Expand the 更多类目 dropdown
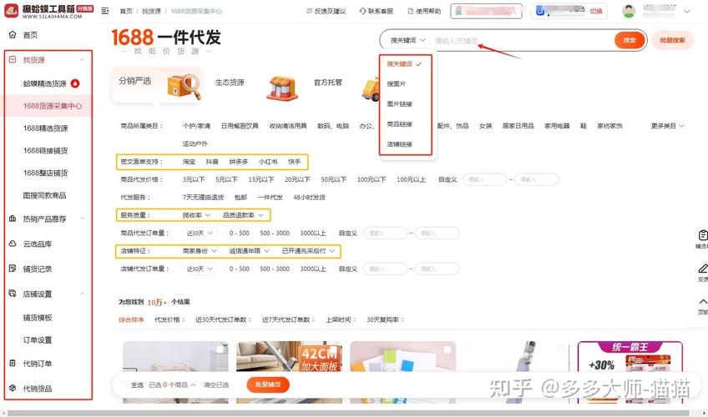Image resolution: width=708 pixels, height=417 pixels. [x=667, y=126]
